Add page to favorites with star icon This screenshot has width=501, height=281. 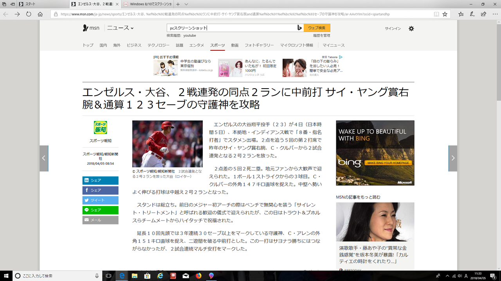pyautogui.click(x=445, y=14)
